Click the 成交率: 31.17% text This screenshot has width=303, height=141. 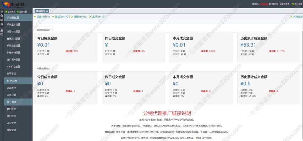[x=277, y=51]
